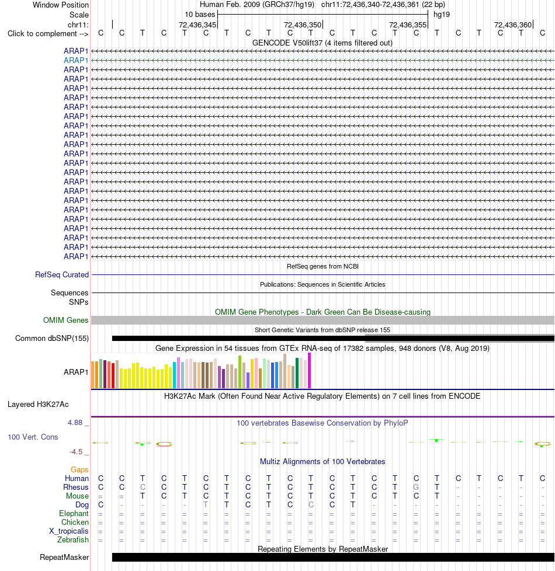Screen dimensions: 555x571
Task: Click the tall yellow-green GTEx expression bar
Action: pos(240,372)
